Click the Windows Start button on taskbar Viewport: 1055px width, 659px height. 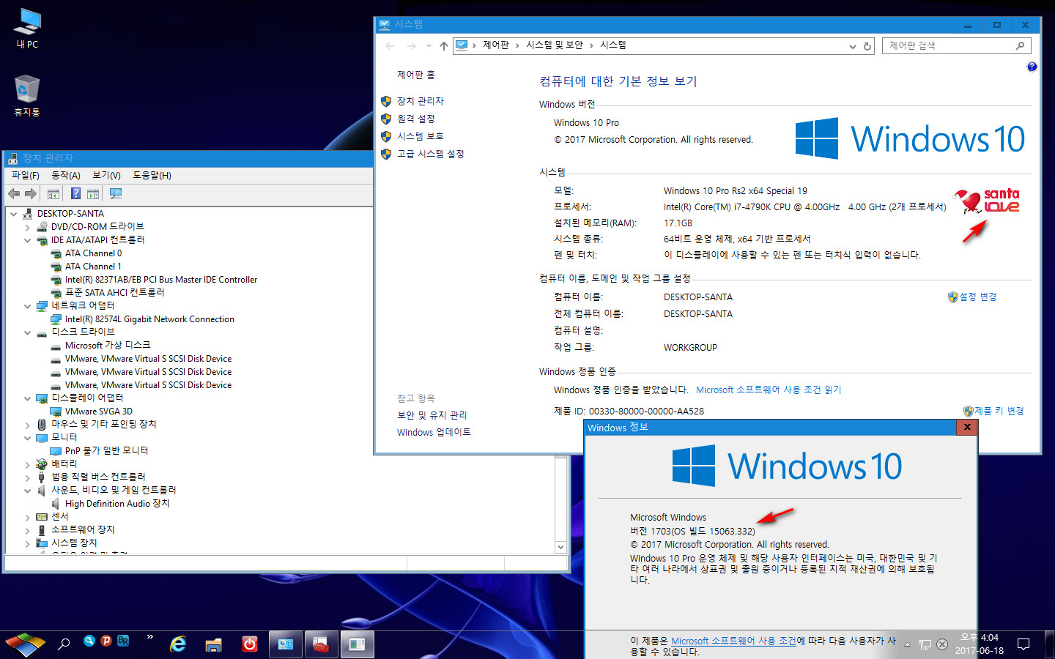click(x=25, y=644)
